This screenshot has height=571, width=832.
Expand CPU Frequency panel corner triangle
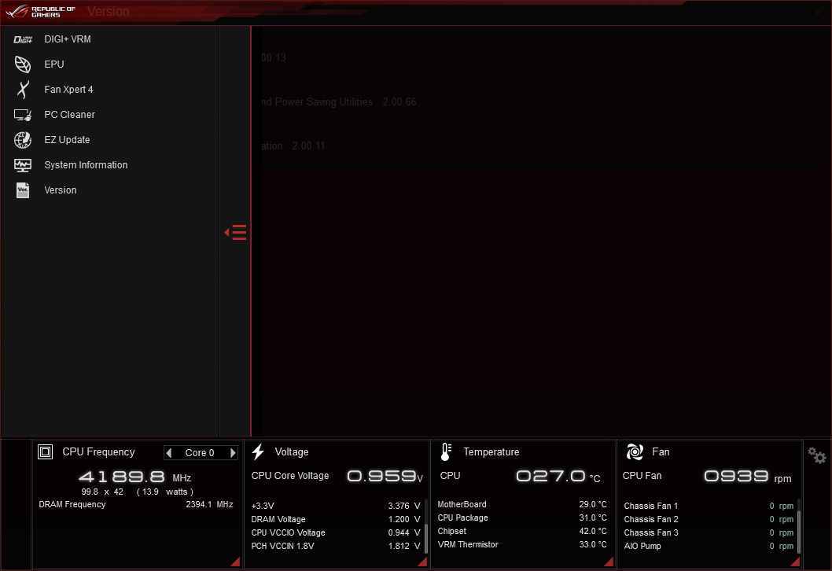click(236, 562)
